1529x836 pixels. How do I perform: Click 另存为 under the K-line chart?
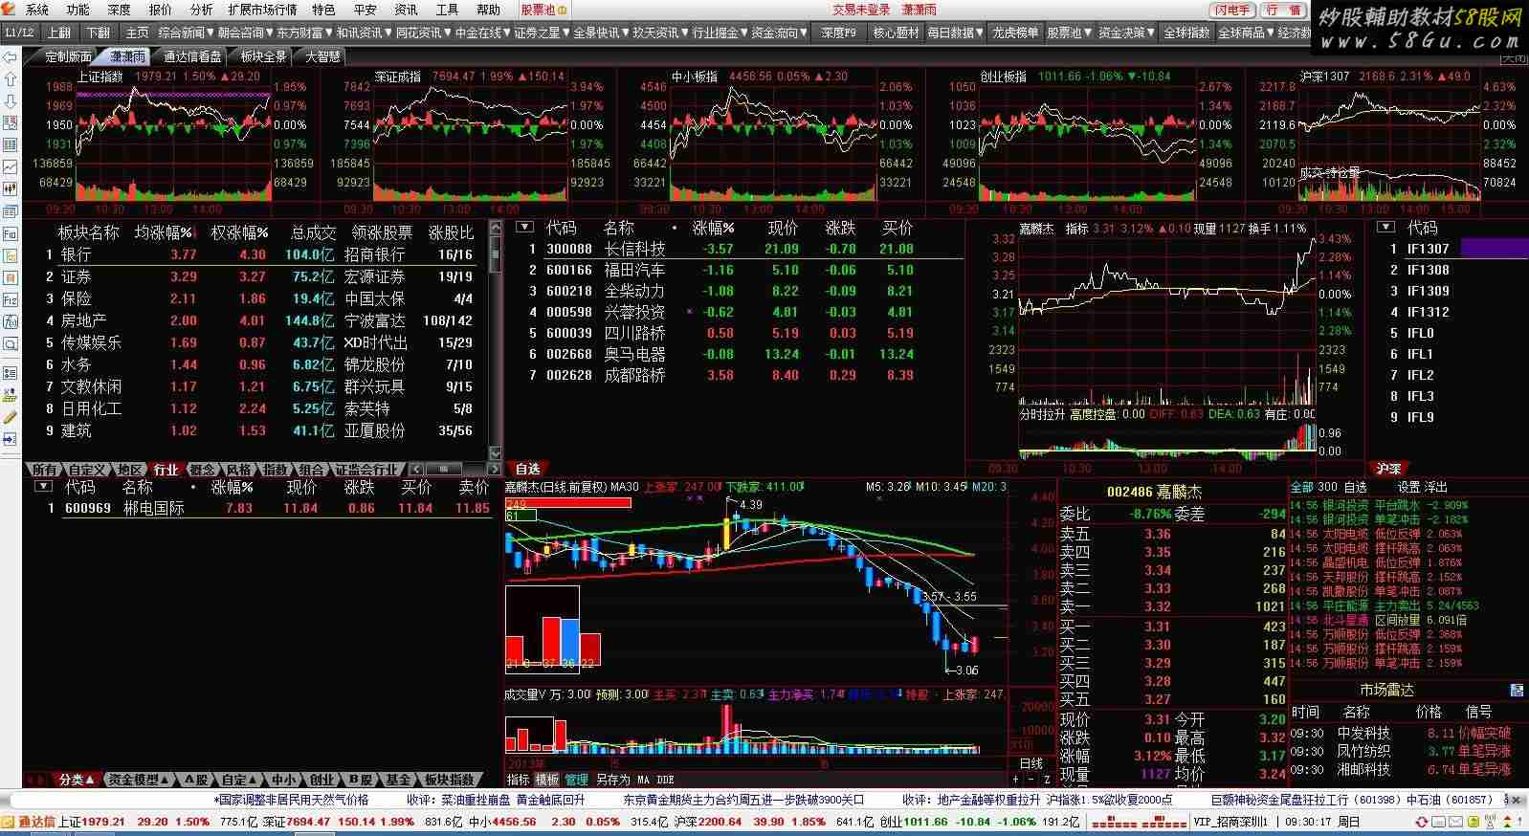(x=612, y=780)
